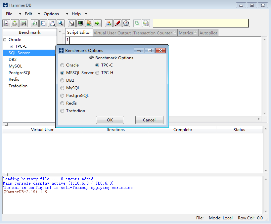Viewport: 271px width, 224px height.
Task: Click the clipboard chart toolbar icon
Action: (43, 23)
